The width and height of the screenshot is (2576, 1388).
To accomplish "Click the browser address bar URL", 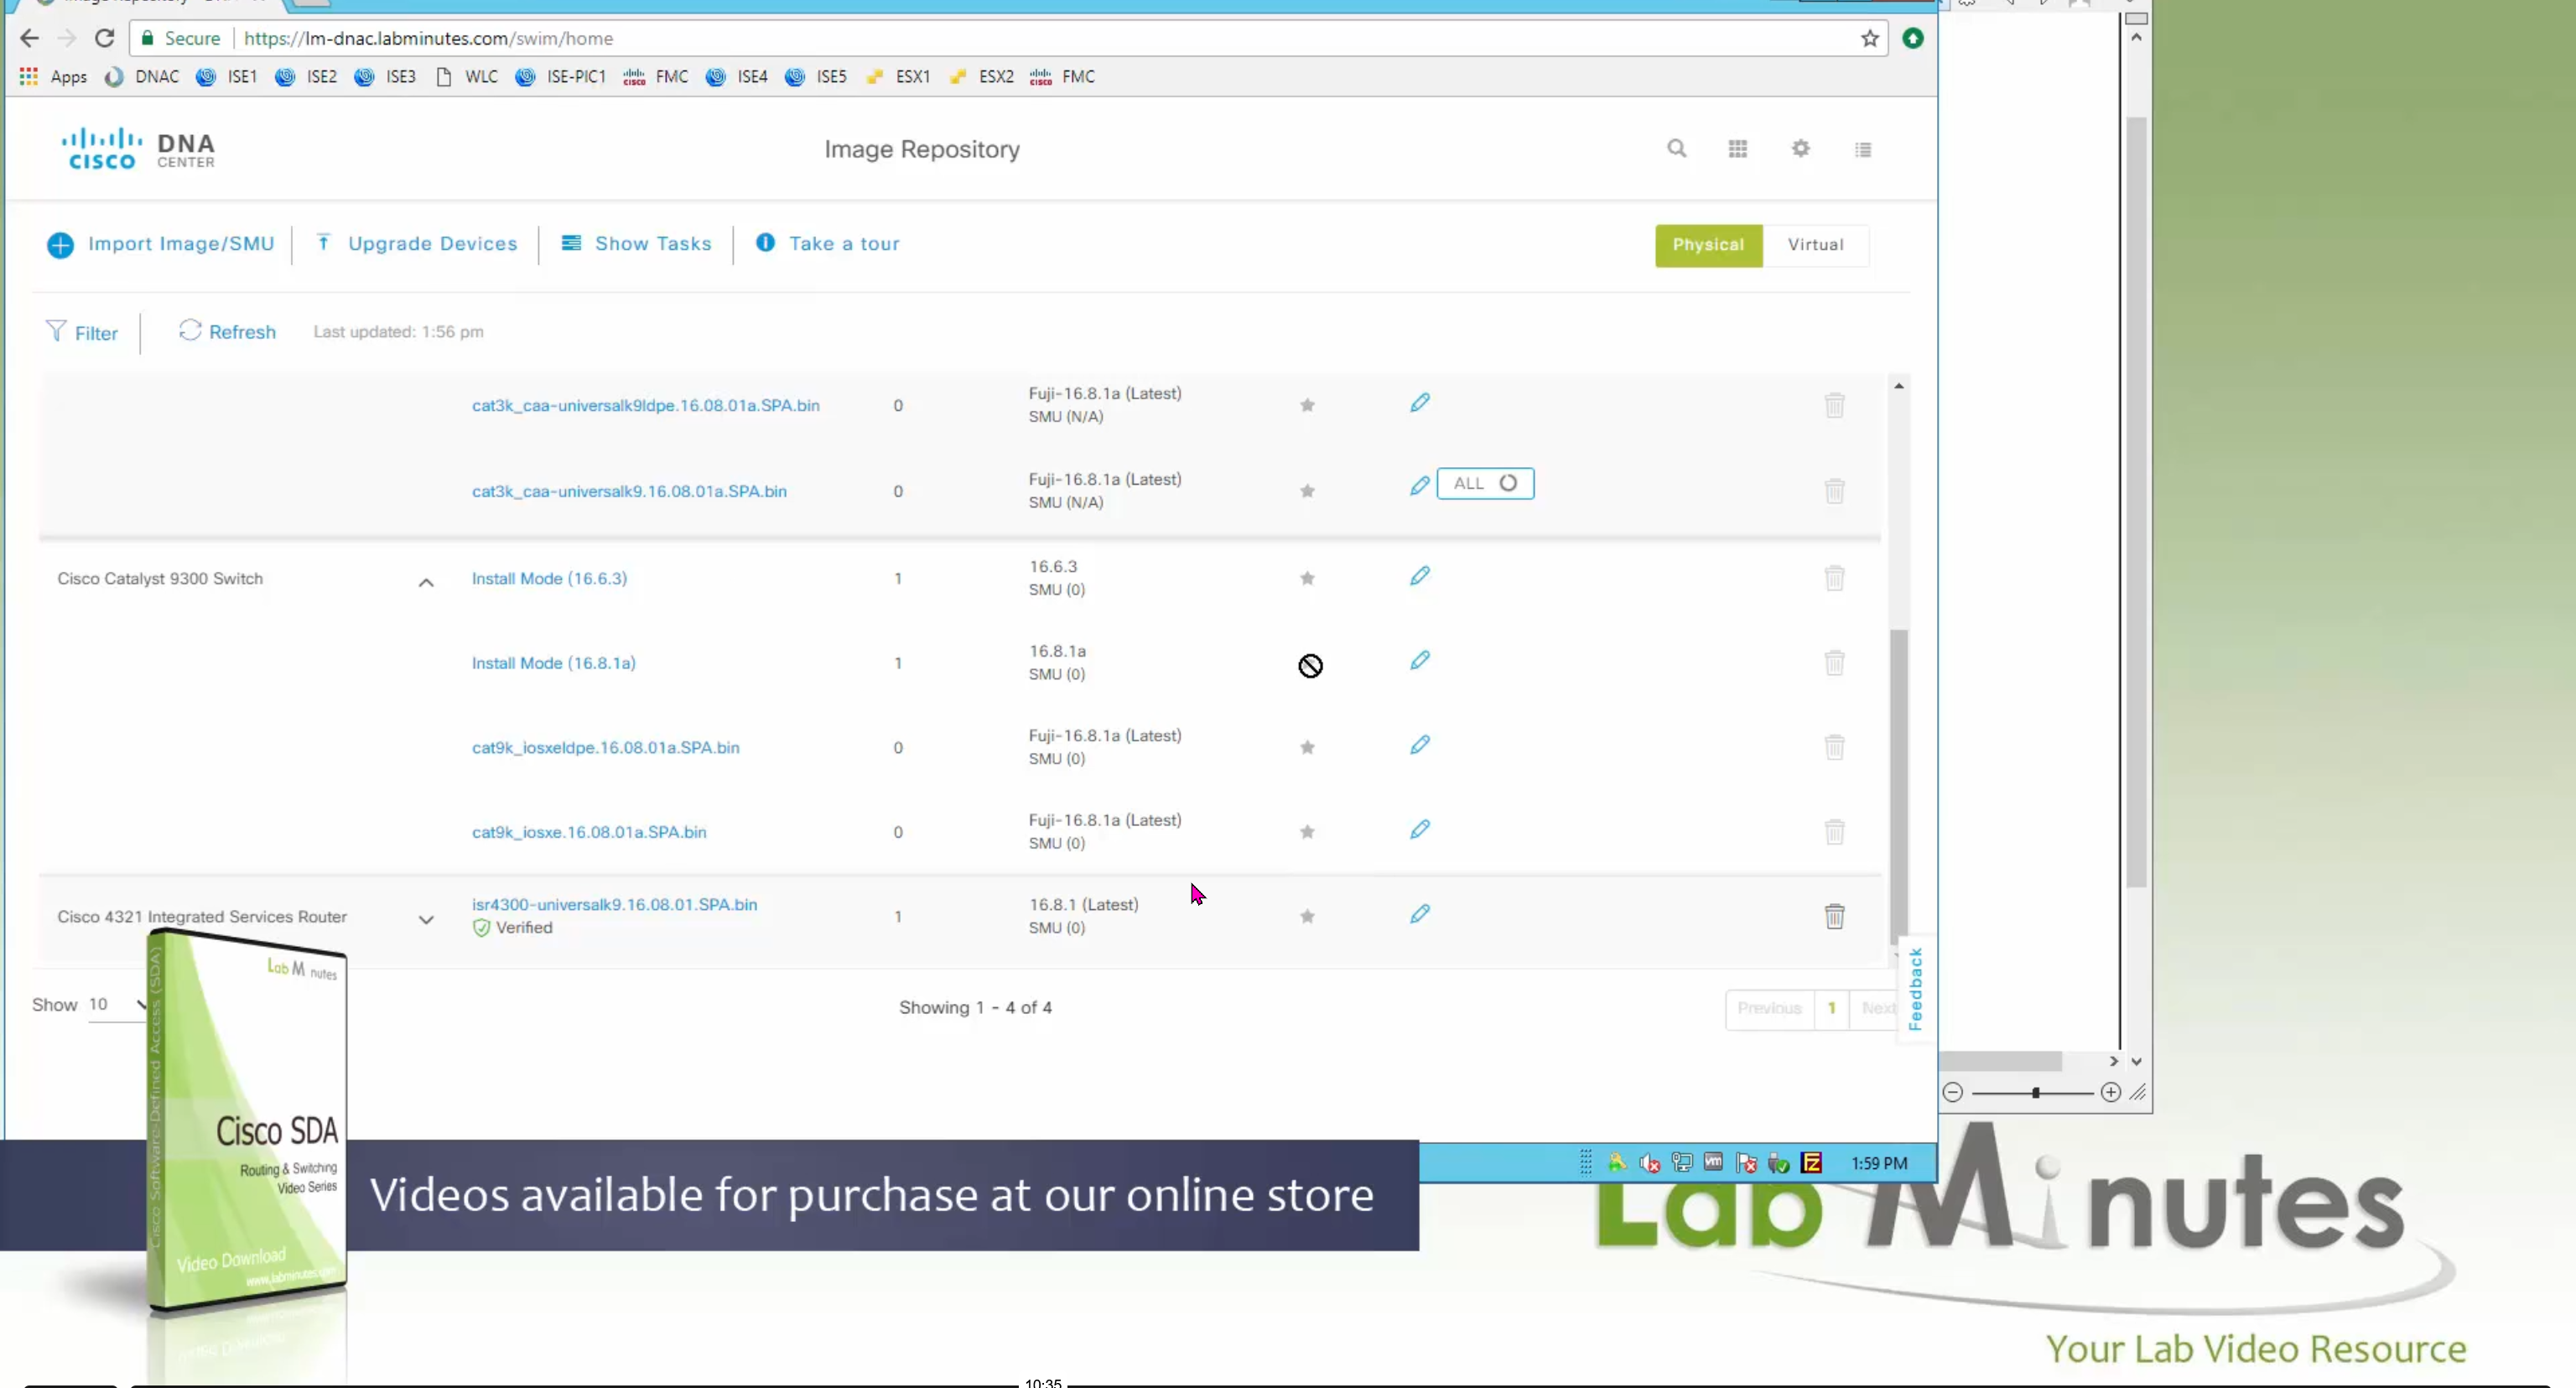I will click(428, 38).
